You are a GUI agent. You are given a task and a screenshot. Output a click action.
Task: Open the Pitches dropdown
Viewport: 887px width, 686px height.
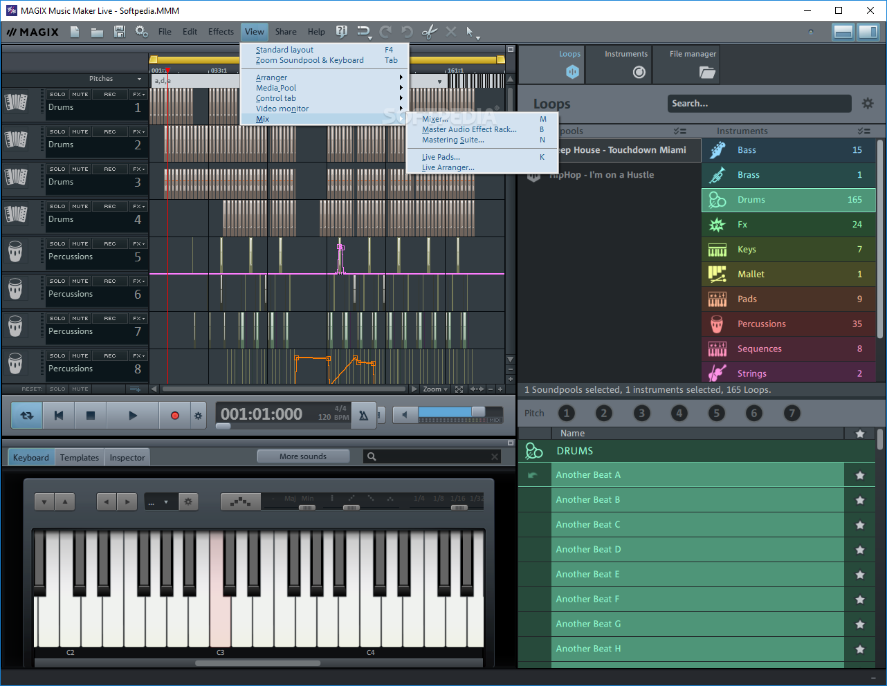(115, 79)
